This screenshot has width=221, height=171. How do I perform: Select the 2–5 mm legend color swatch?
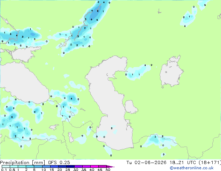[30, 166]
